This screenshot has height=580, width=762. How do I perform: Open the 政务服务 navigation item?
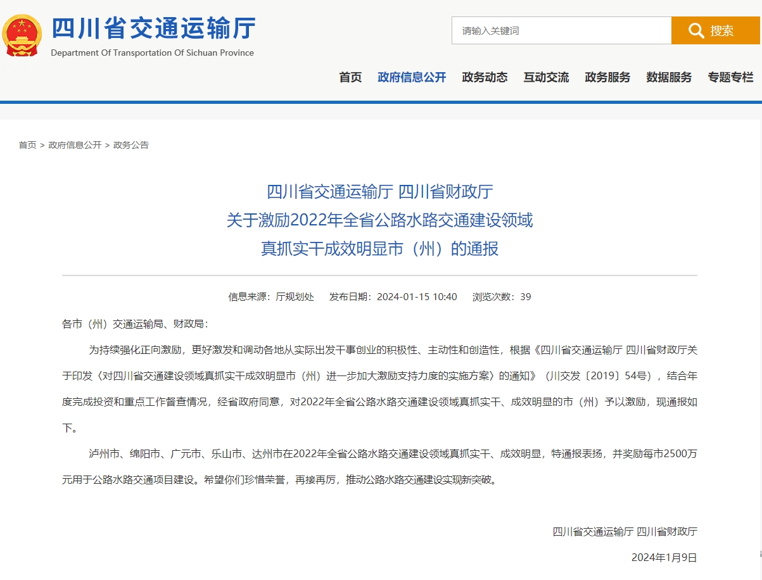[607, 77]
